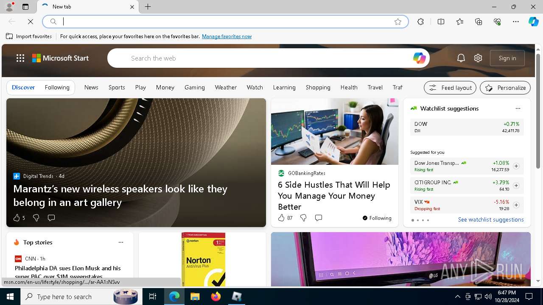Open the Microsoft Start logo link
The height and width of the screenshot is (305, 543).
(60, 58)
